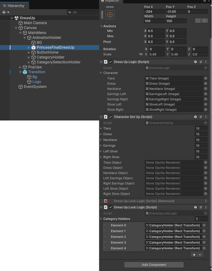Open object picker for Dress field
212x271 pixels.
206,83
